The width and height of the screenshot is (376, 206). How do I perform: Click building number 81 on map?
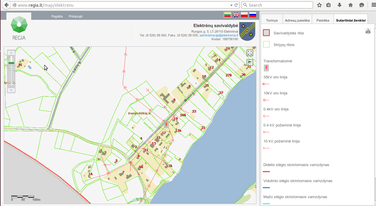point(20,64)
